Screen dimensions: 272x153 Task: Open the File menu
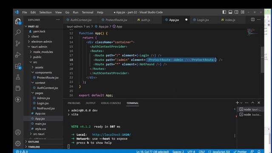pyautogui.click(x=25, y=12)
